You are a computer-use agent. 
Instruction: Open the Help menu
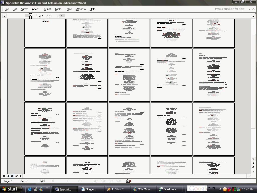(92, 9)
